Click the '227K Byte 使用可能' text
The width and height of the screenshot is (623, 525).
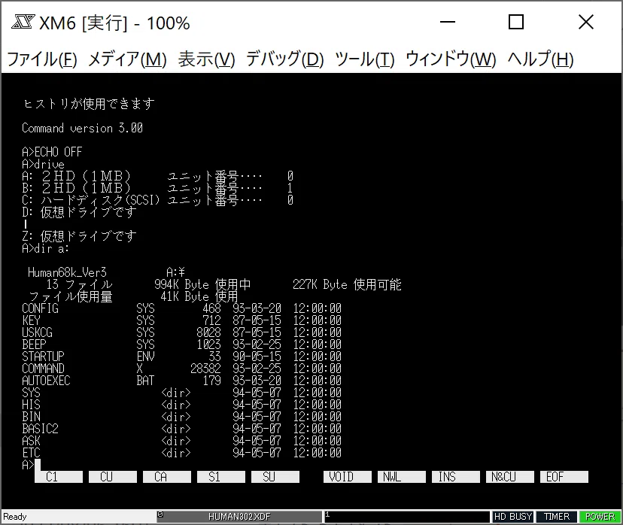(x=347, y=284)
